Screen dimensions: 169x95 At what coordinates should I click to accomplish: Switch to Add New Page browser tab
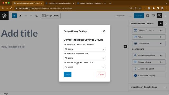[28, 3]
